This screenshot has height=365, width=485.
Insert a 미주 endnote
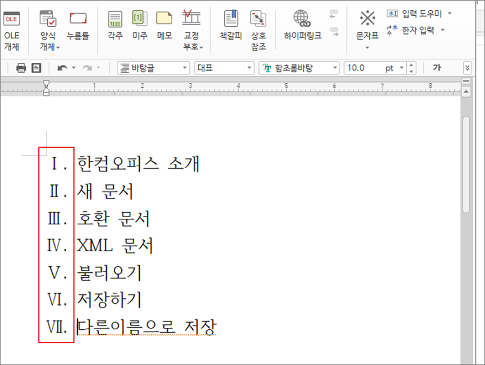point(140,26)
